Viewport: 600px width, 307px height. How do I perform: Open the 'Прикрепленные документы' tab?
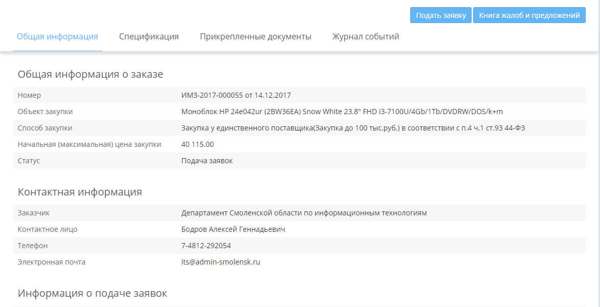click(x=255, y=37)
